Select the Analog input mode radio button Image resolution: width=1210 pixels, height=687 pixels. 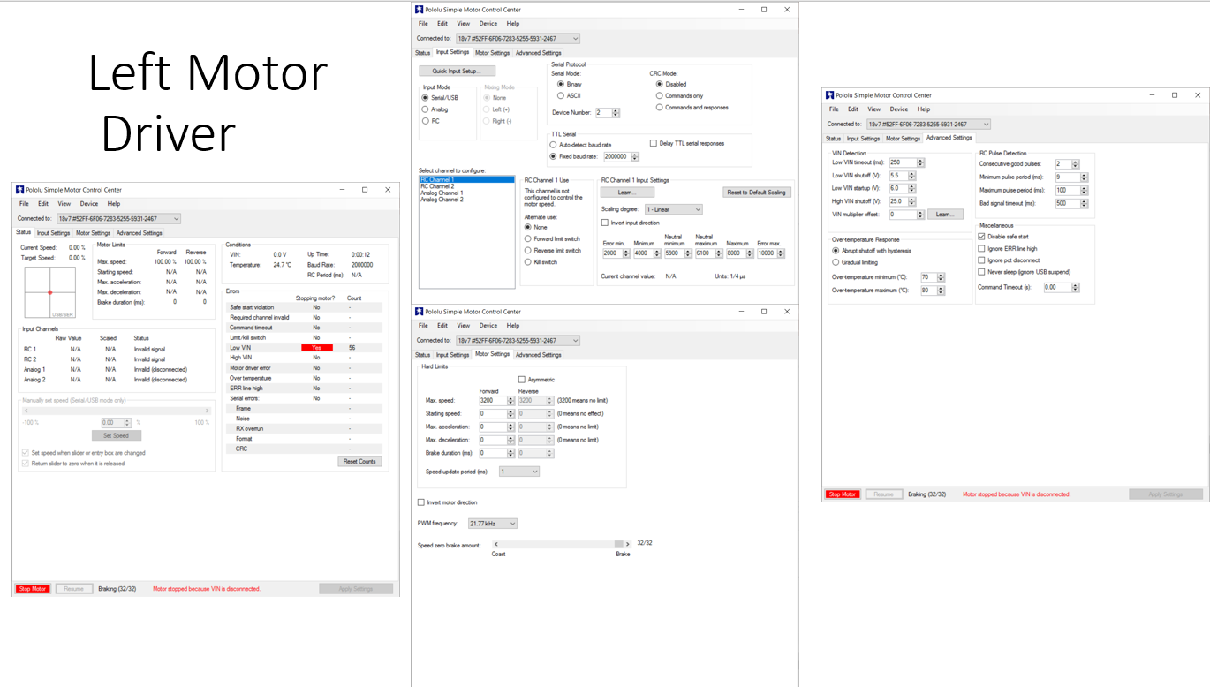(426, 109)
